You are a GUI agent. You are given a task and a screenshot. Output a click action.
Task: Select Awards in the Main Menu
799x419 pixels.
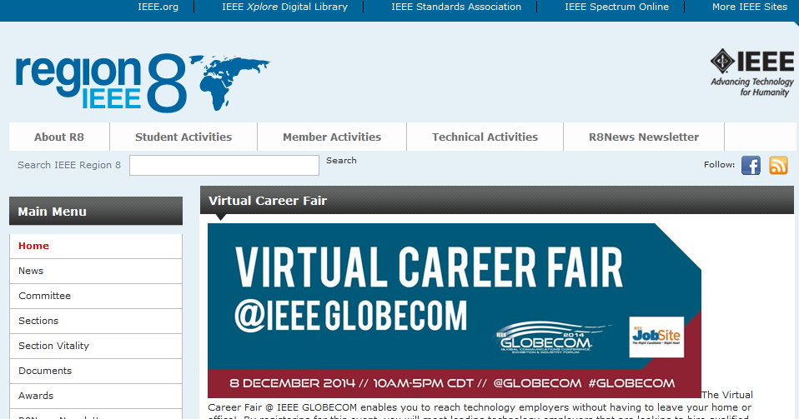(96, 396)
